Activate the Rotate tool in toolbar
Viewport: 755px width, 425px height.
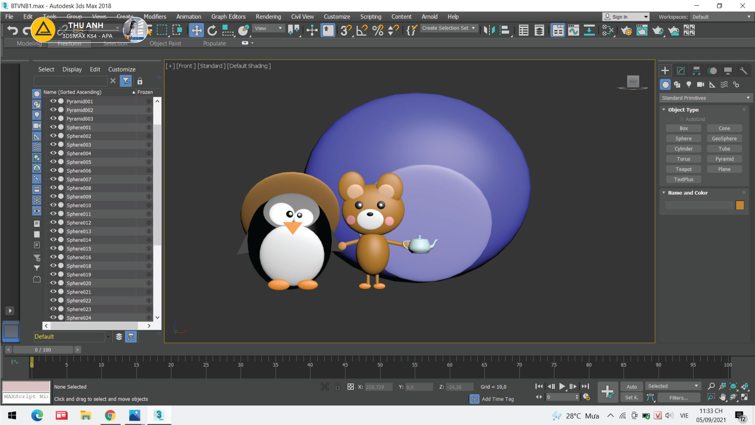[212, 30]
